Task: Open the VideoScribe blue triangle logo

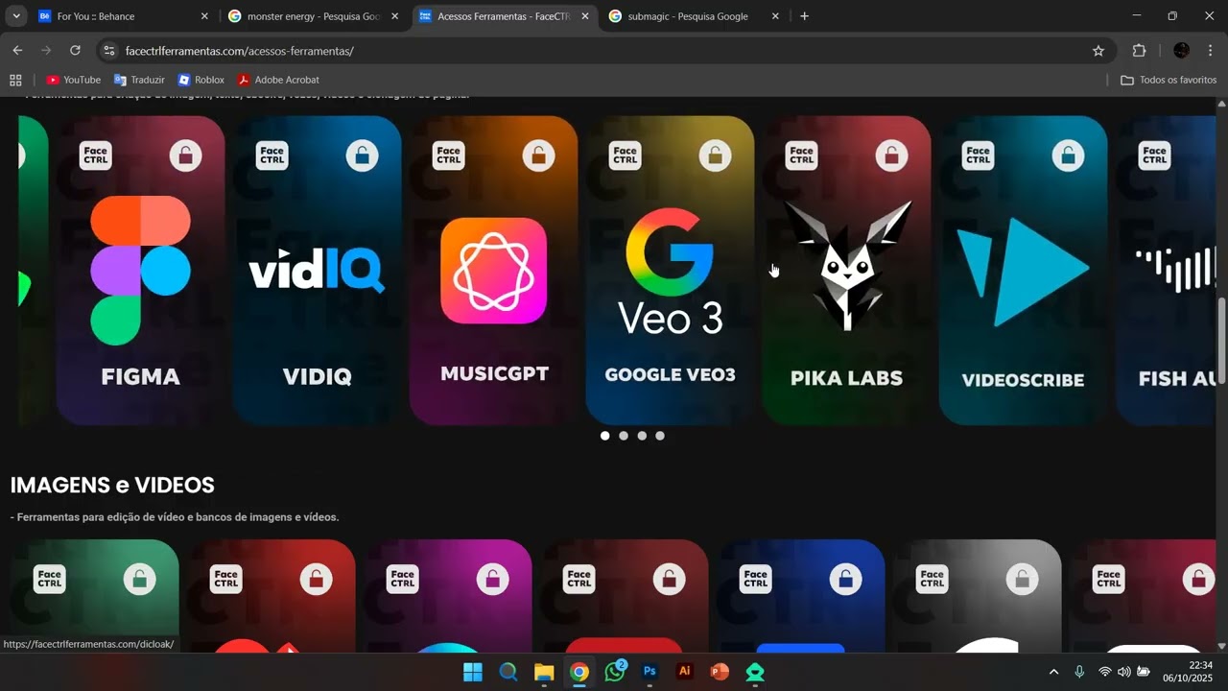Action: tap(1023, 272)
